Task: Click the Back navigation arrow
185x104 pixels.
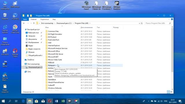Action: 24,23
